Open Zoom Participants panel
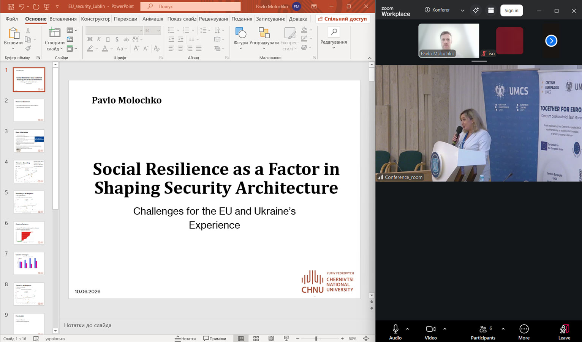582x342 pixels. click(483, 332)
